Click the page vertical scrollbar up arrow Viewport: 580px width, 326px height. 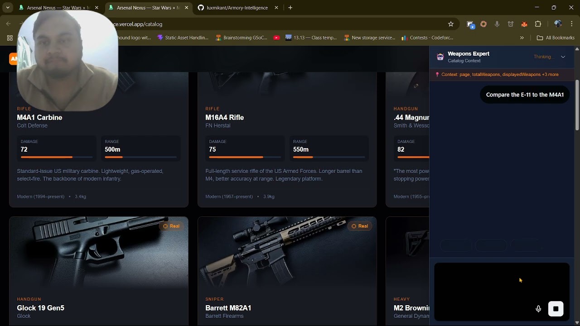(577, 48)
